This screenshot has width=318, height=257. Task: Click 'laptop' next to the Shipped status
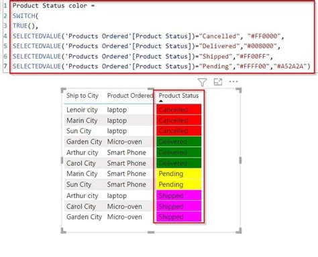point(117,195)
